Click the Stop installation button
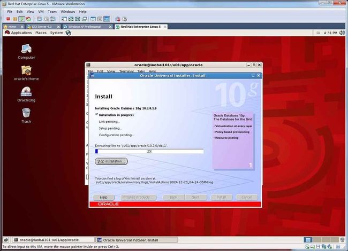This screenshot has width=348, height=251. click(111, 161)
